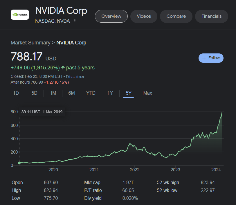Click the NVIDIA Corp page title
Image resolution: width=236 pixels, height=205 pixels.
pos(61,10)
